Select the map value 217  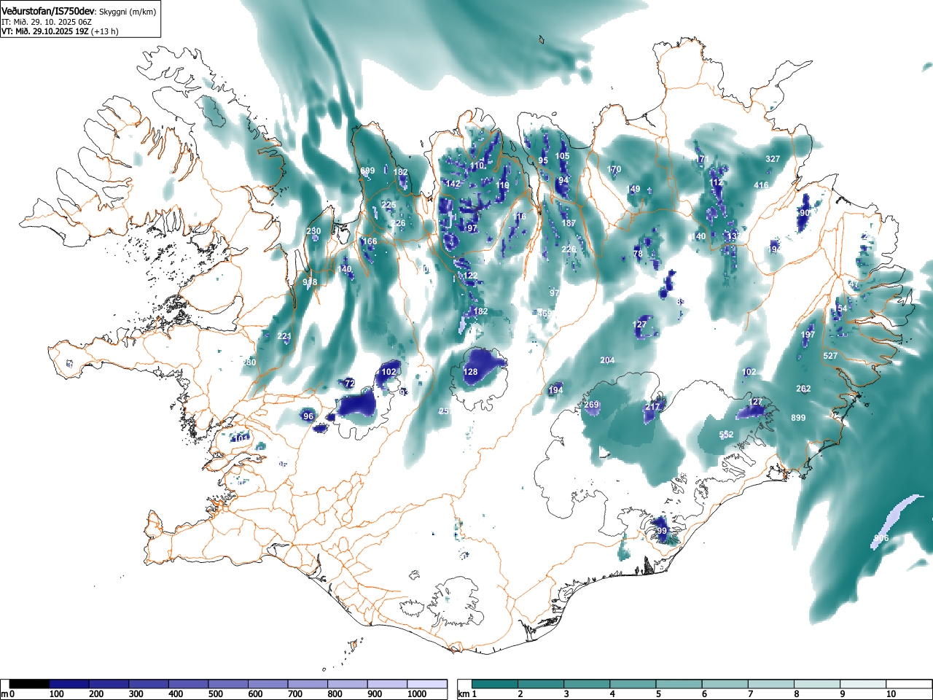[x=652, y=407]
